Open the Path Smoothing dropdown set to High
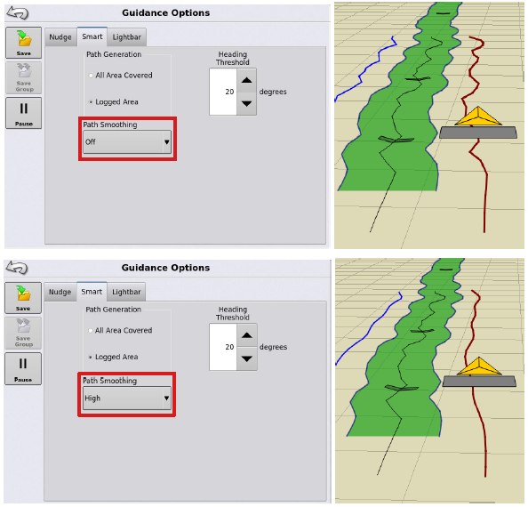Image resolution: width=528 pixels, height=507 pixels. (x=126, y=398)
